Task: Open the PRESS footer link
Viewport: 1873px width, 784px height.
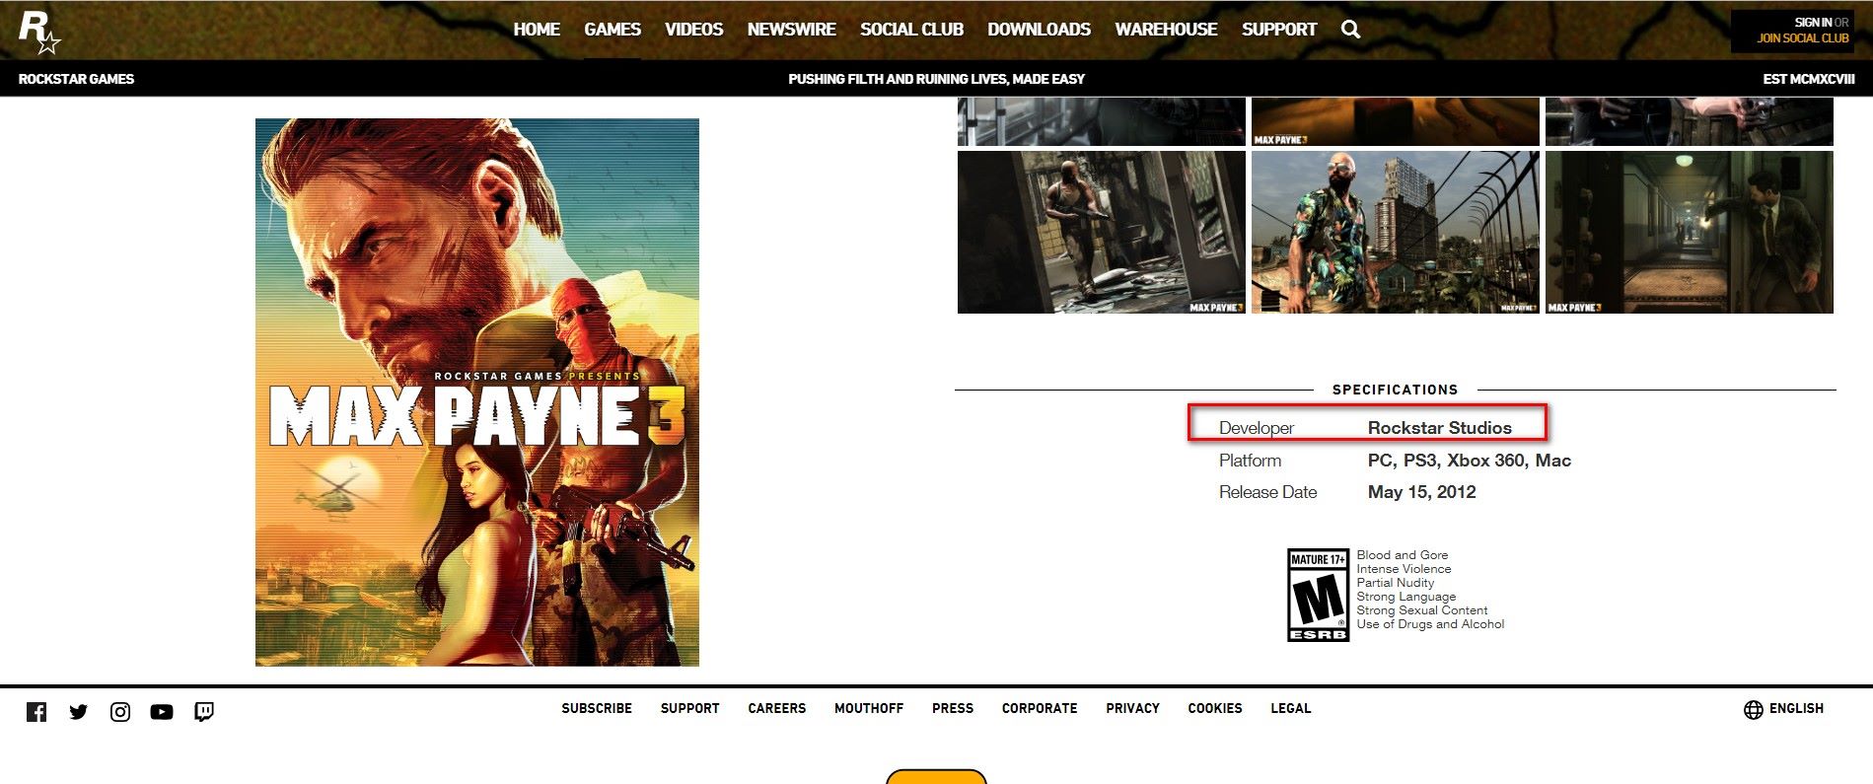Action: pyautogui.click(x=953, y=709)
